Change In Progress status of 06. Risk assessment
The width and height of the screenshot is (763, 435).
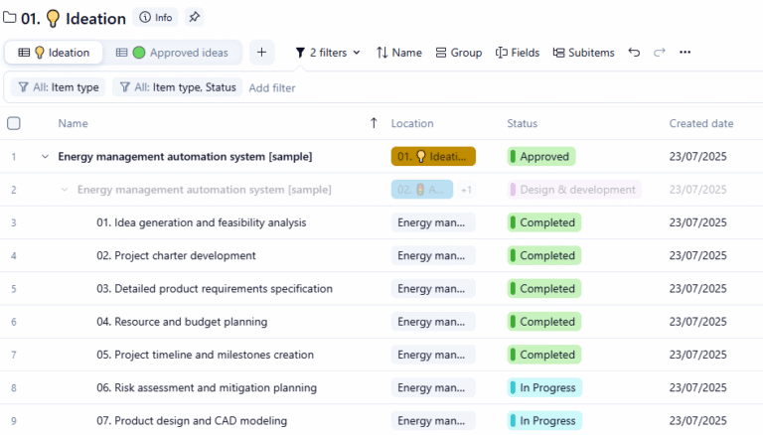click(544, 387)
